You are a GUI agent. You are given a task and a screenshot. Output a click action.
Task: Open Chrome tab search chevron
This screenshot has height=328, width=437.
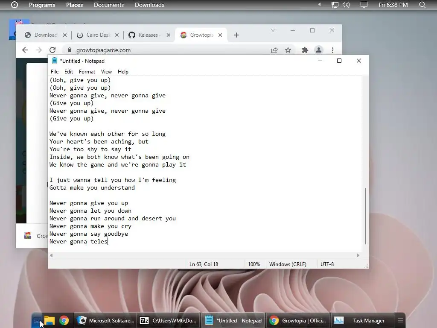273,30
